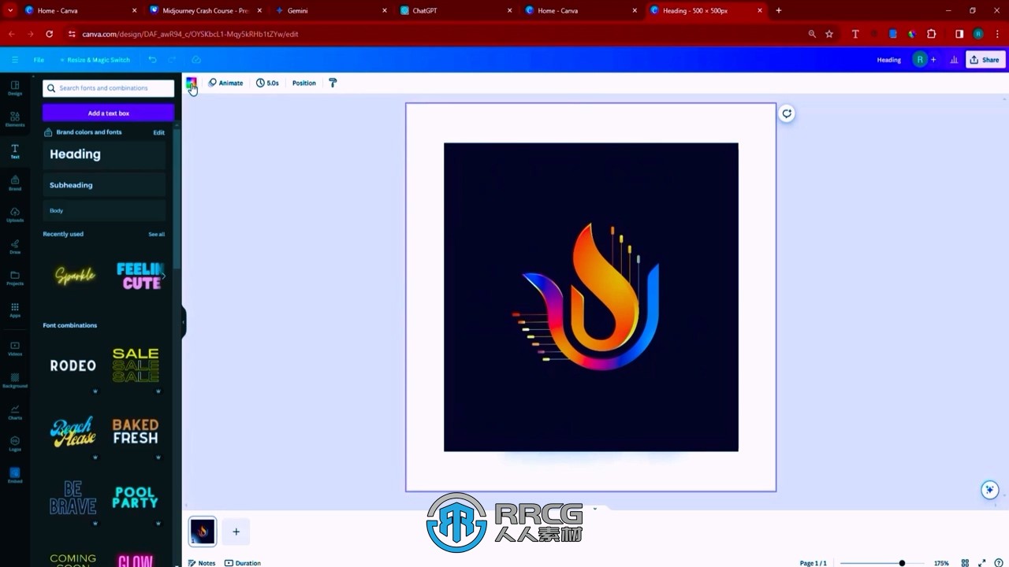Add a Subheading text style

tap(104, 185)
